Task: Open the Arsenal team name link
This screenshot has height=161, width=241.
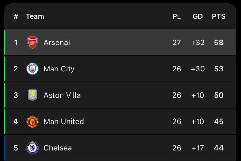Action: click(x=57, y=43)
